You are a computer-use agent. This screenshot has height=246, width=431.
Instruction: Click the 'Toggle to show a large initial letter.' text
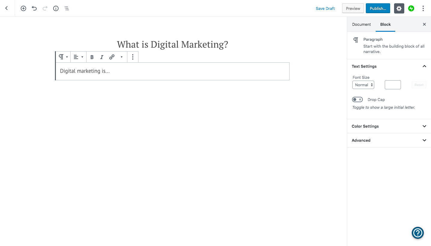pyautogui.click(x=384, y=107)
